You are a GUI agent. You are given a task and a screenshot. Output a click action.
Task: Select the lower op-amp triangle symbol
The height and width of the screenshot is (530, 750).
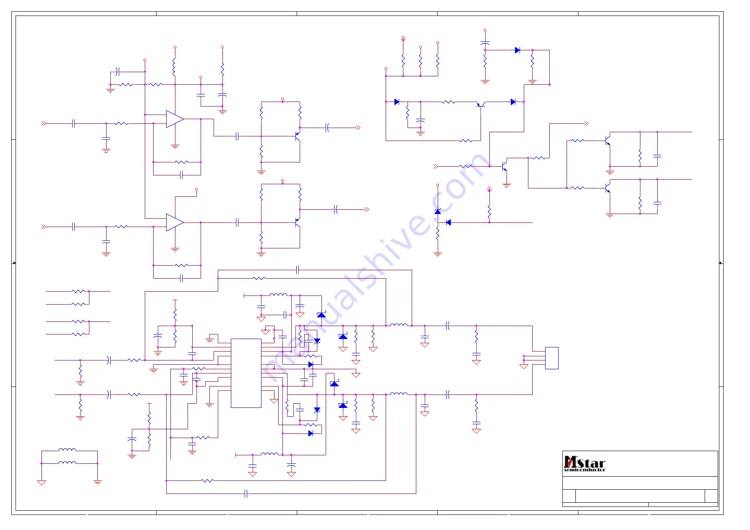pos(175,222)
